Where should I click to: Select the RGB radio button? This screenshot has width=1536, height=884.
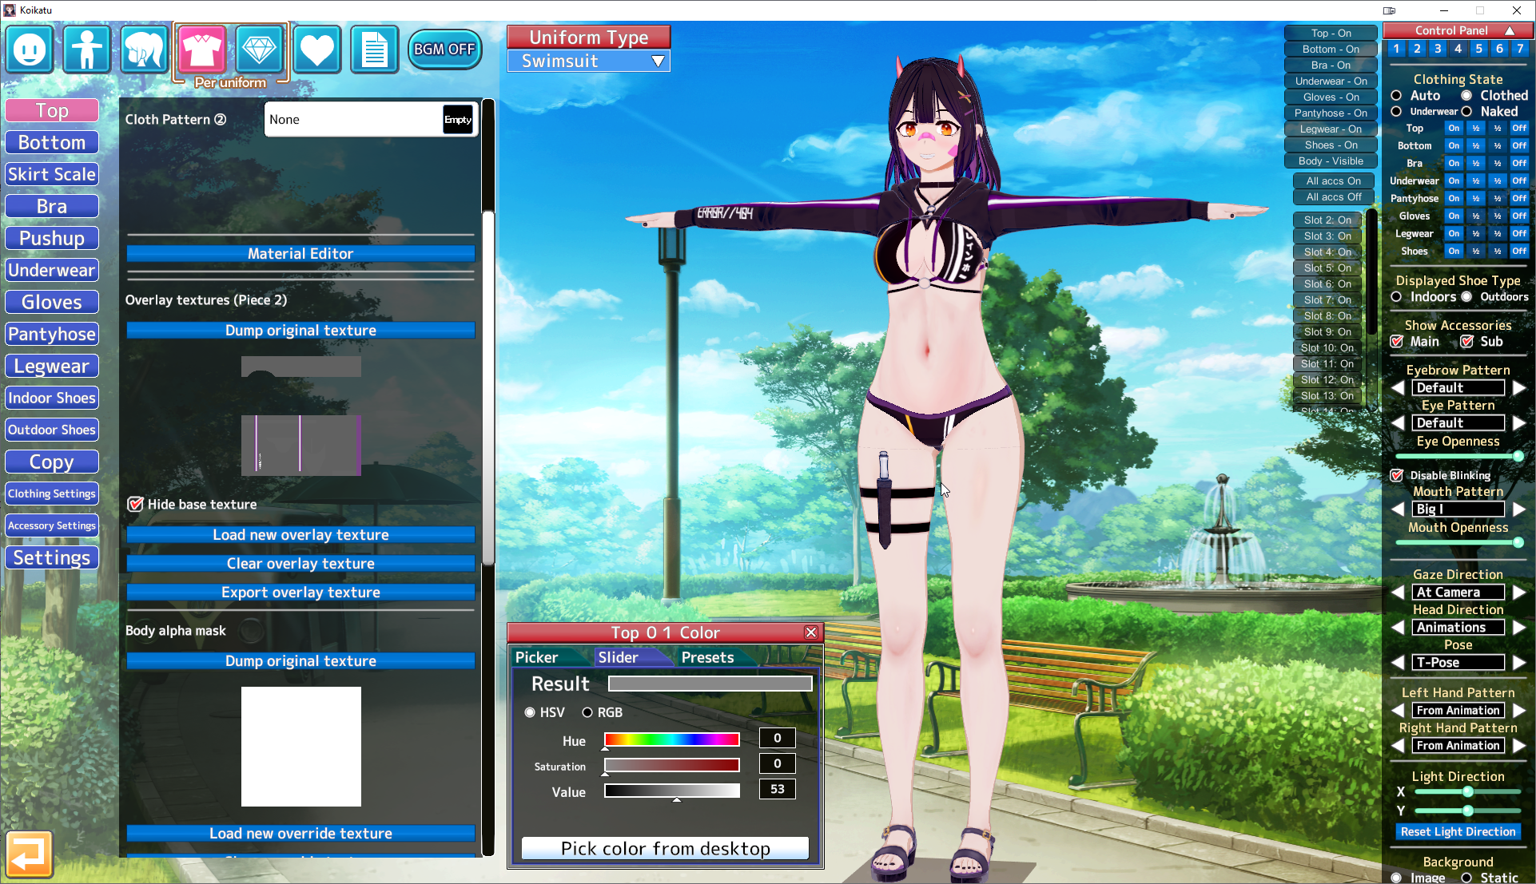tap(587, 712)
